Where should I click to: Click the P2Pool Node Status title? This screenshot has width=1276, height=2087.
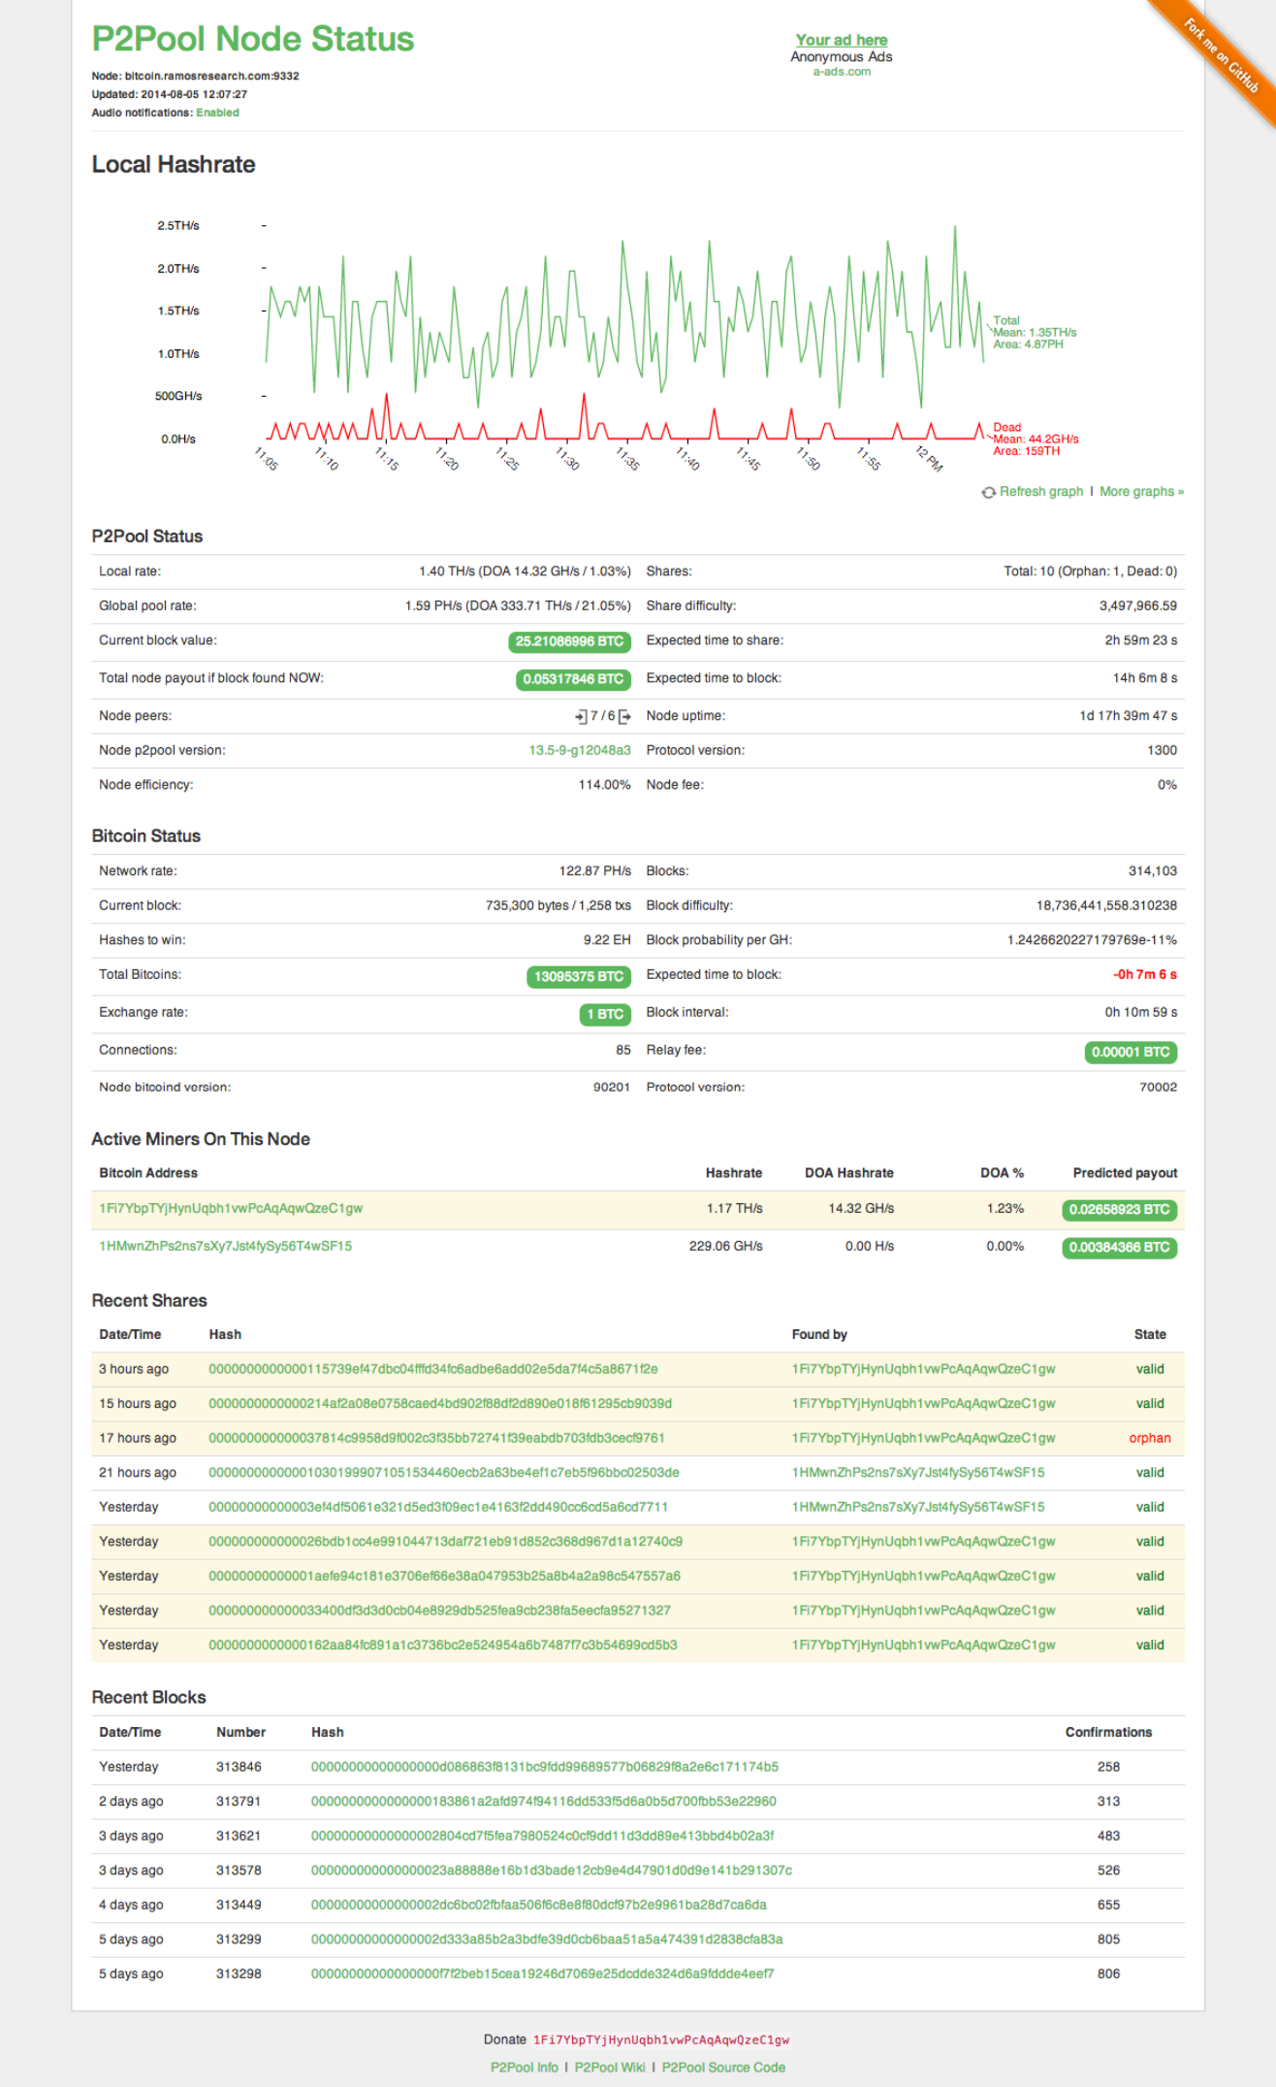tap(253, 39)
